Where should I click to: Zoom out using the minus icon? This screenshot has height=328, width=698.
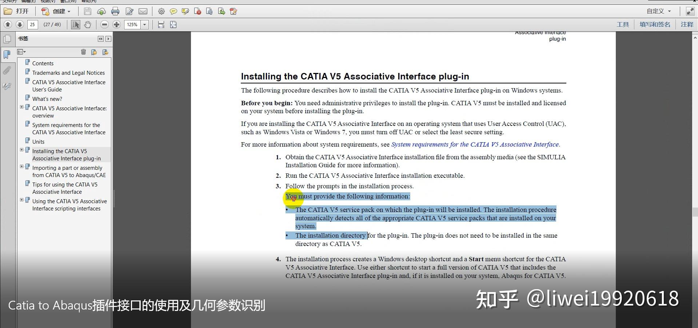pos(104,24)
